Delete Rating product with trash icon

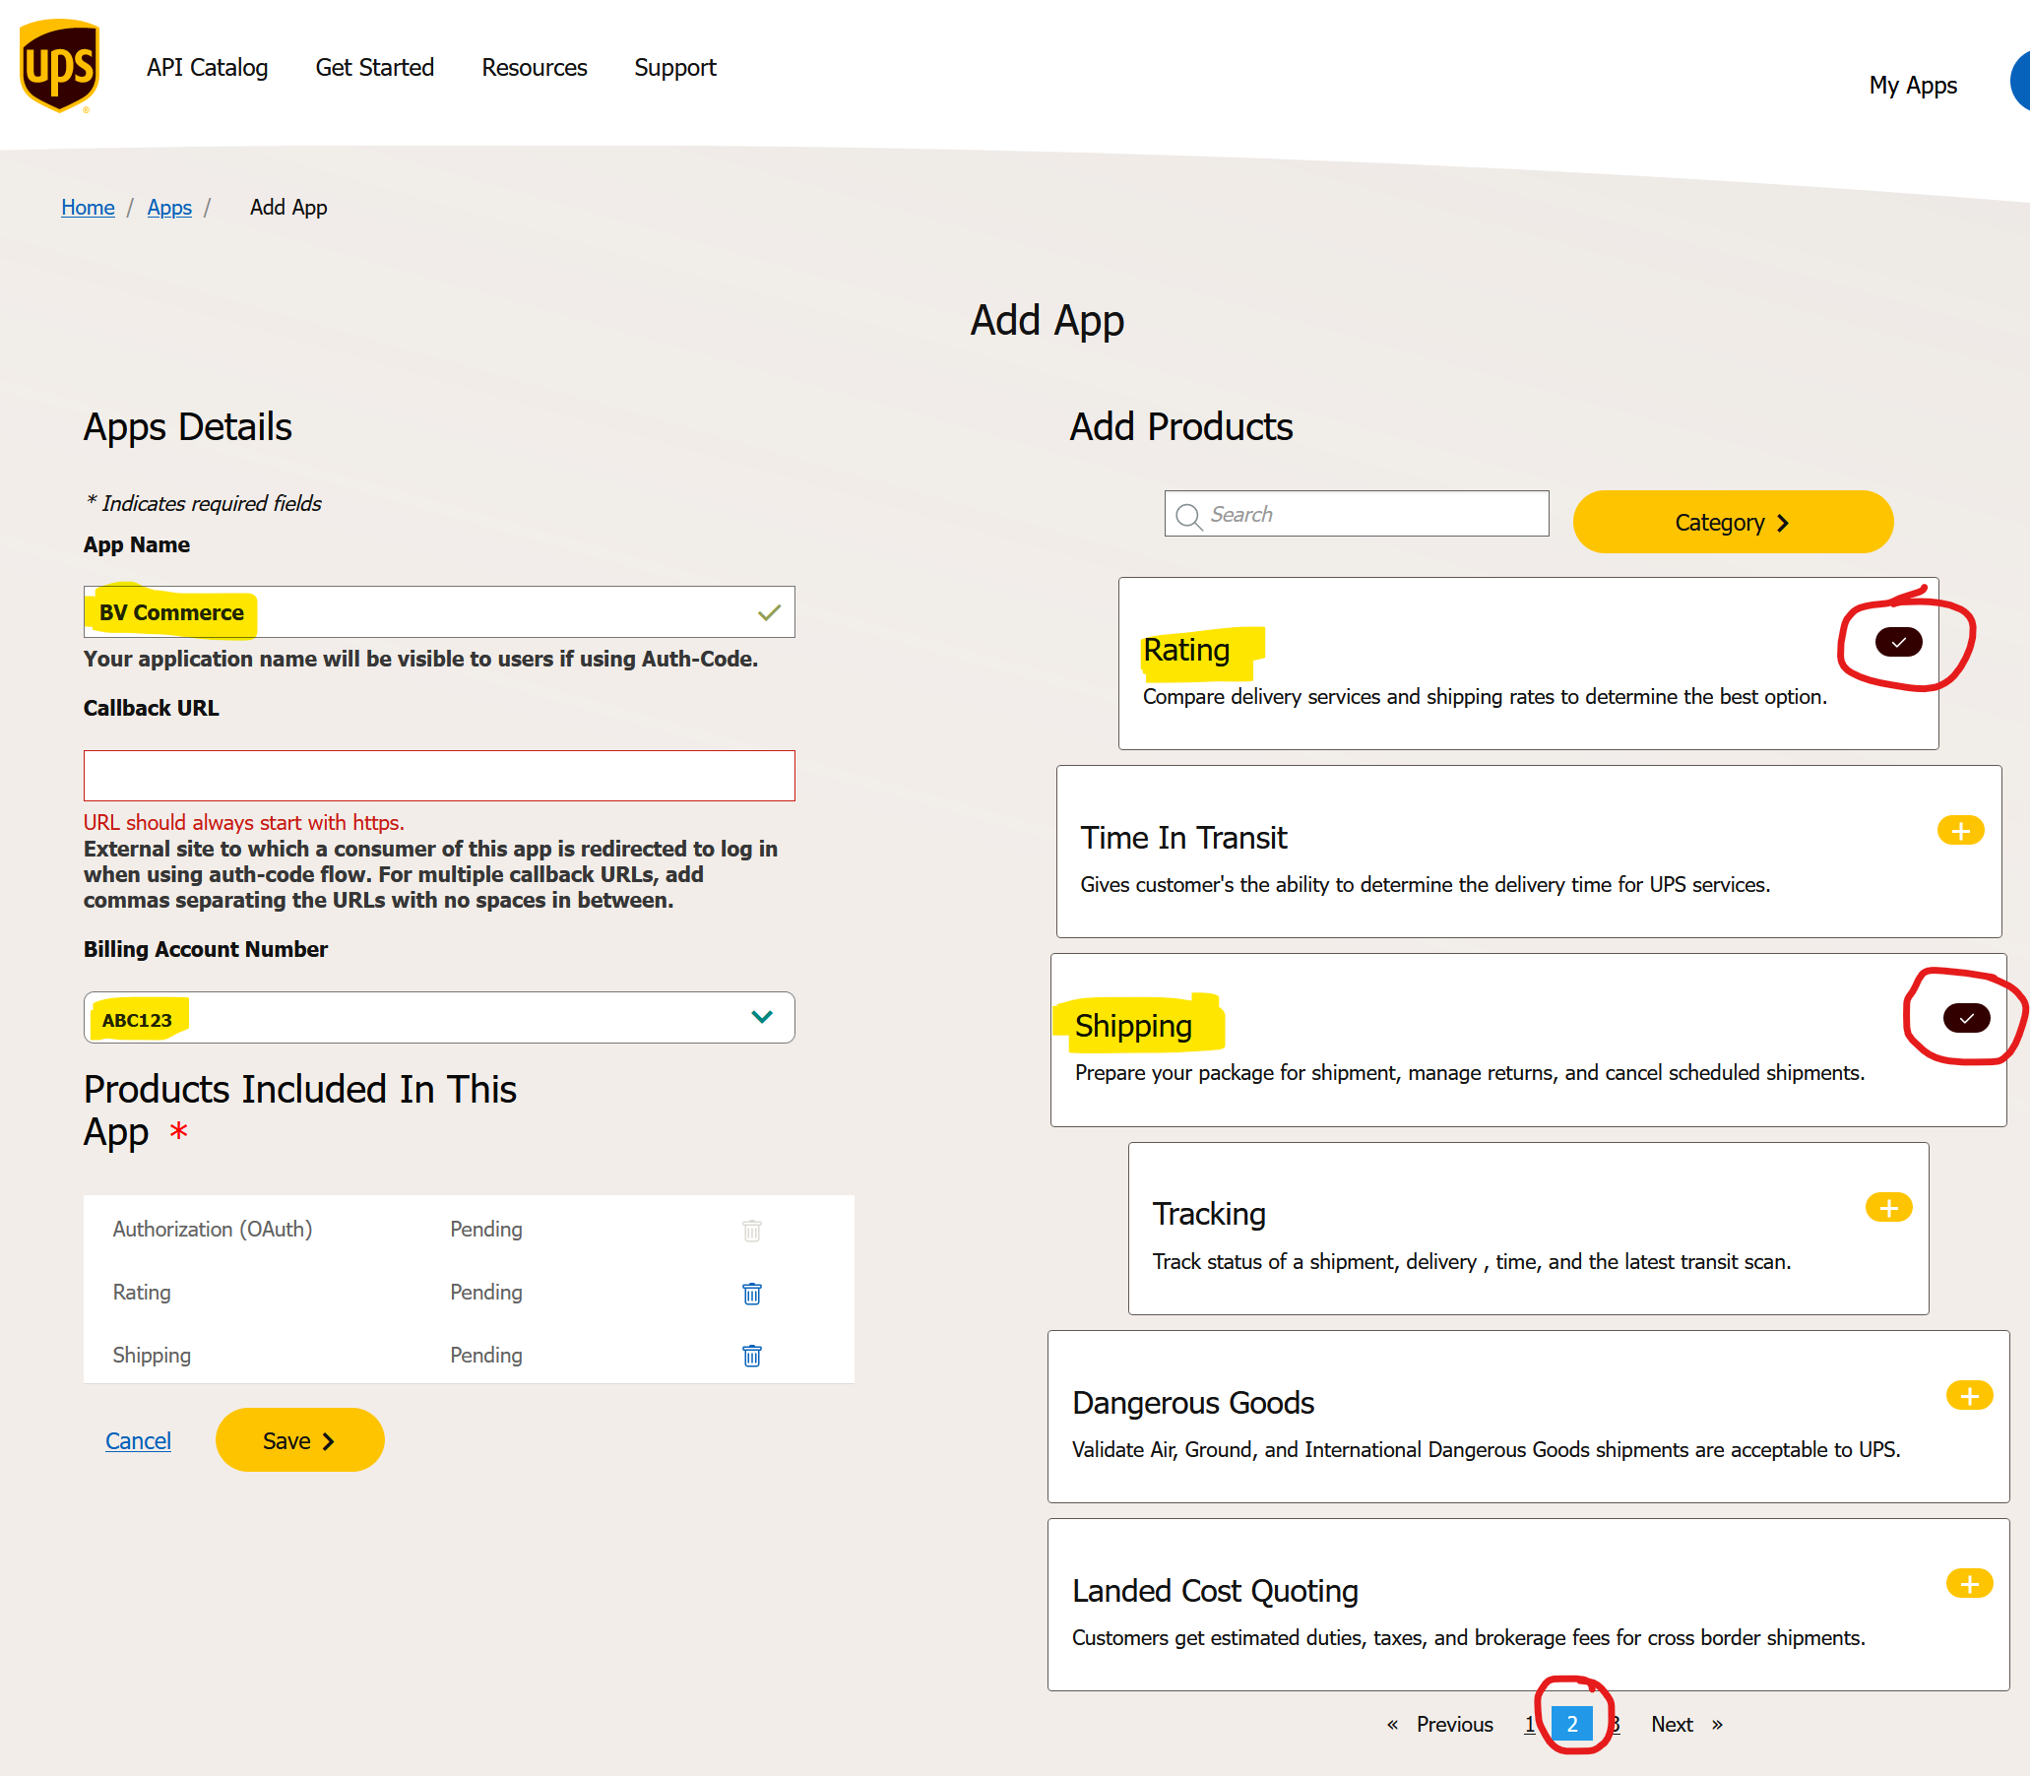(x=752, y=1294)
